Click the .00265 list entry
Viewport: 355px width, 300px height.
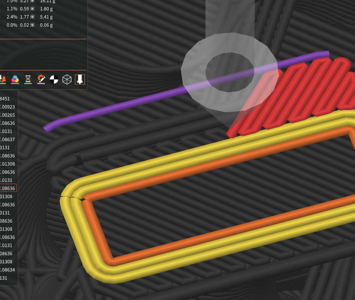click(8, 115)
